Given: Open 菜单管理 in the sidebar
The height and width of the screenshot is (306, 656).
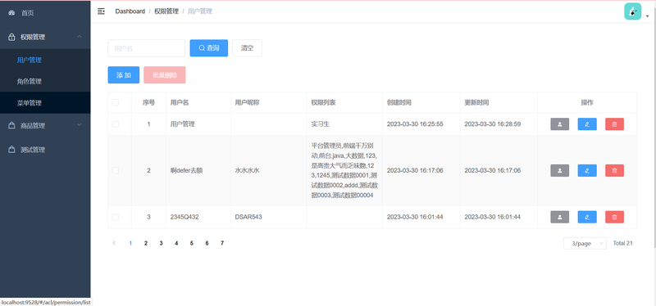Looking at the screenshot, I should pos(45,103).
